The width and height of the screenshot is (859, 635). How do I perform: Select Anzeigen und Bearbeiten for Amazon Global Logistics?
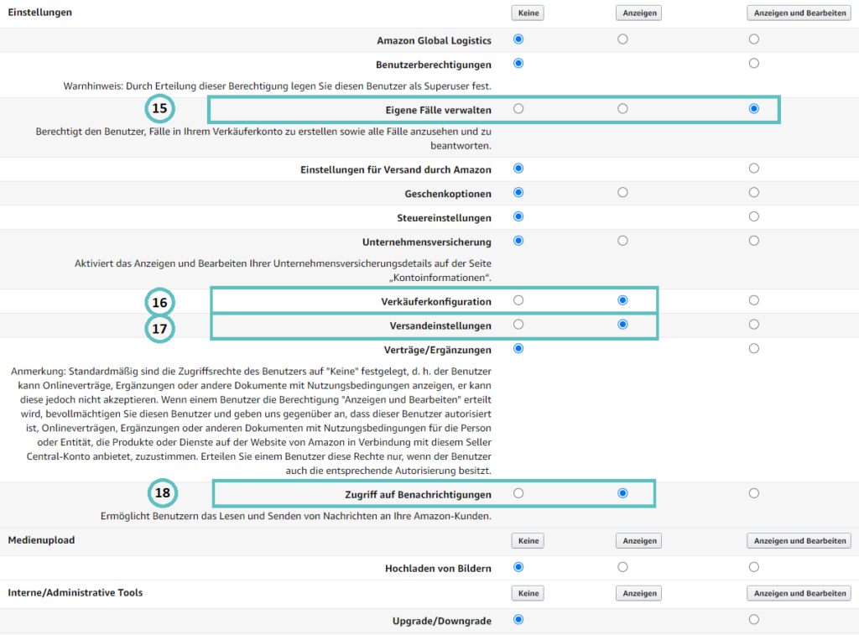pyautogui.click(x=754, y=39)
